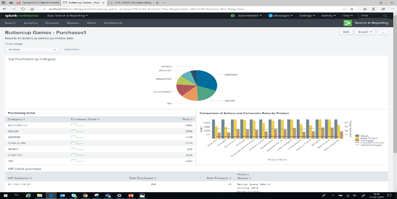Click the Views legend swatch
This screenshot has height=199, width=397.
[x=357, y=136]
